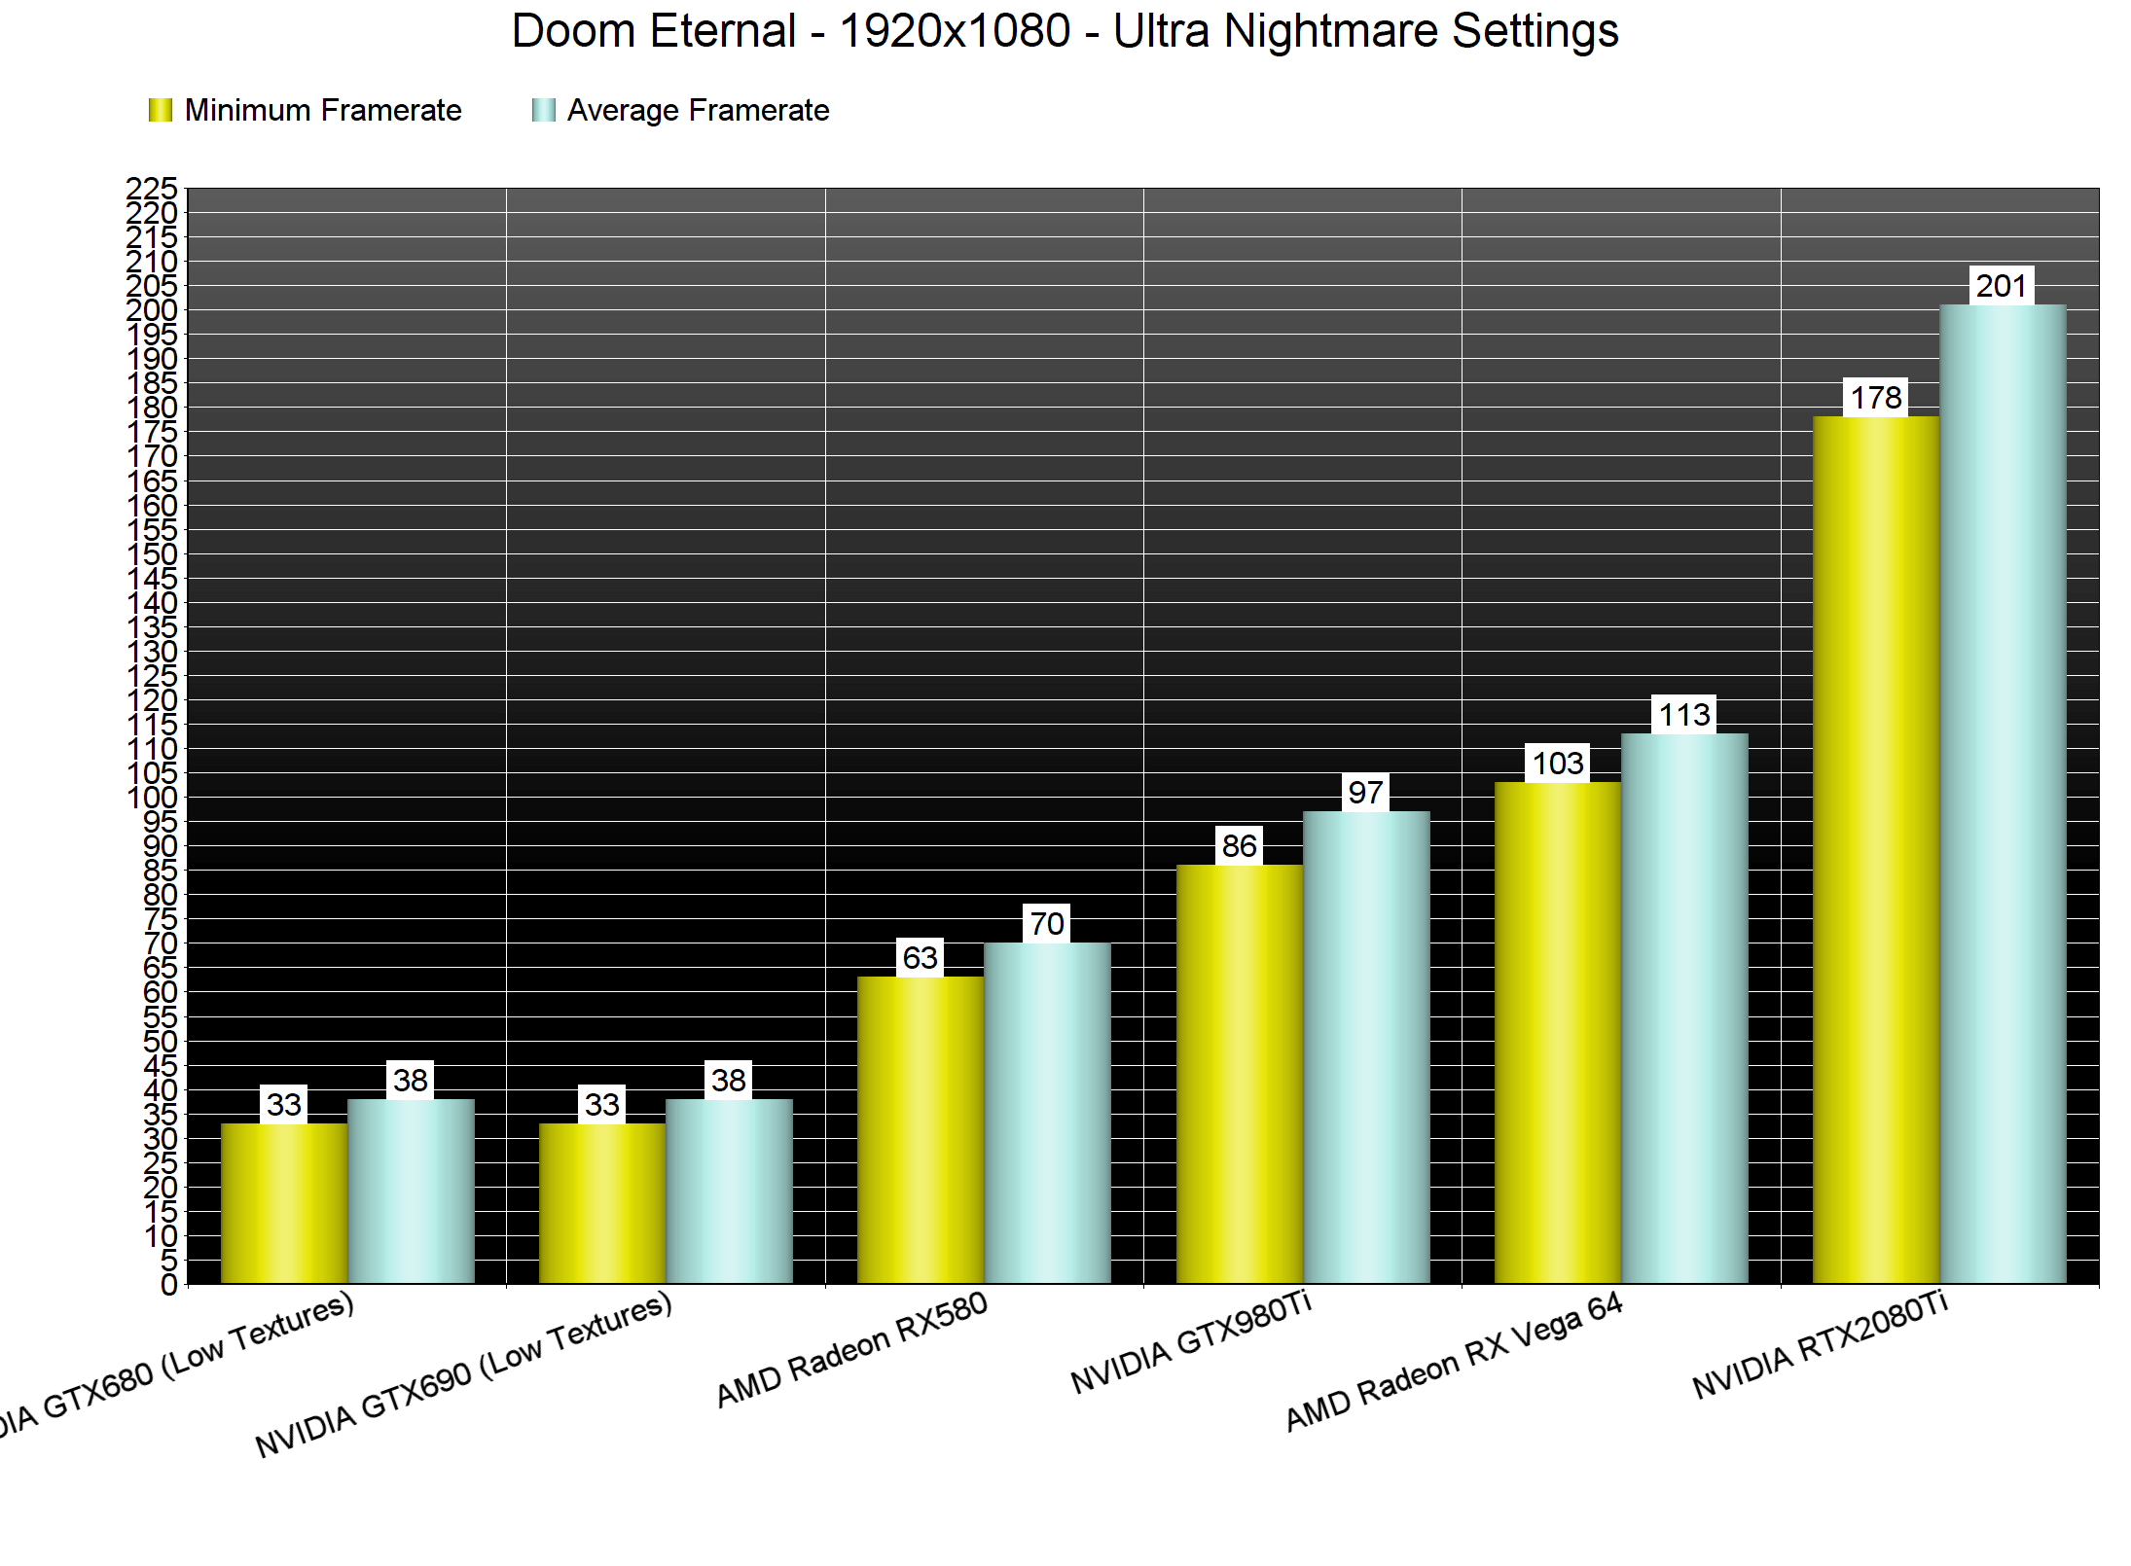2131x1566 pixels.
Task: Click the GTX680 minimum framerate bar
Action: click(x=284, y=1203)
